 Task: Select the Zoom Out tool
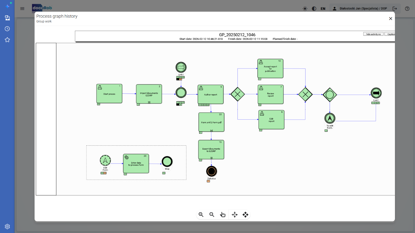pos(212,214)
